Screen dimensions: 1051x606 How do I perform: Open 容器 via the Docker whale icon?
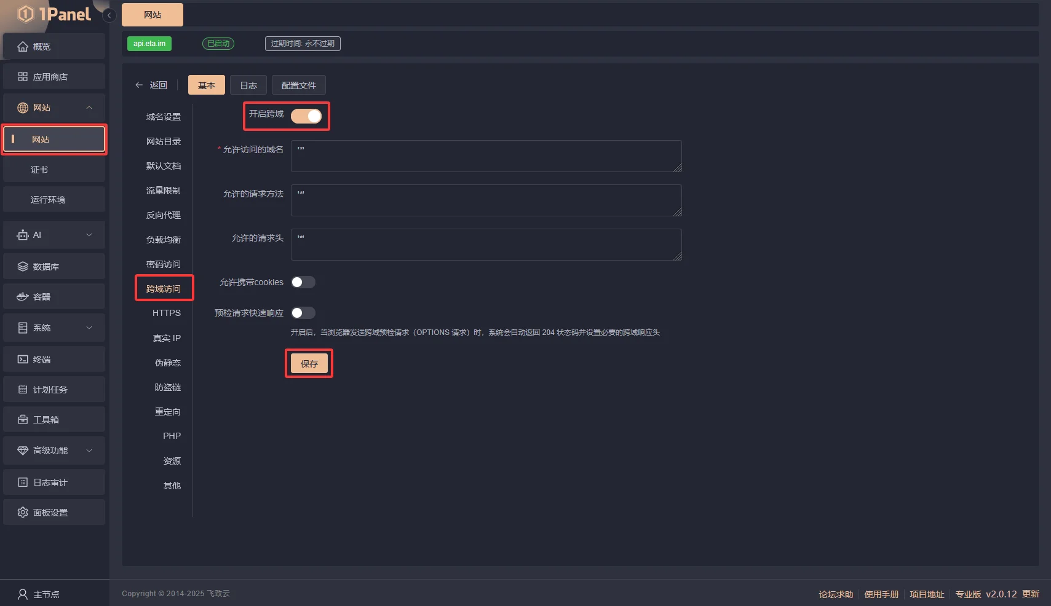(23, 297)
